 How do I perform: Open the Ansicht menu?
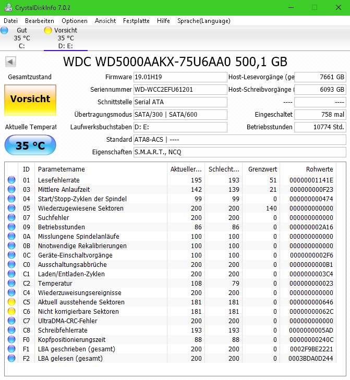click(105, 21)
